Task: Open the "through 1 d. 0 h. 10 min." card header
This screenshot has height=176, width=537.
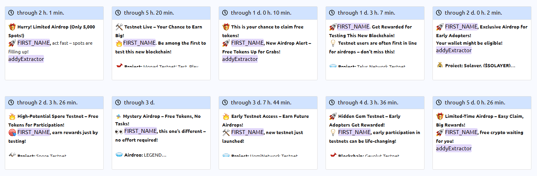Action: tap(268, 13)
